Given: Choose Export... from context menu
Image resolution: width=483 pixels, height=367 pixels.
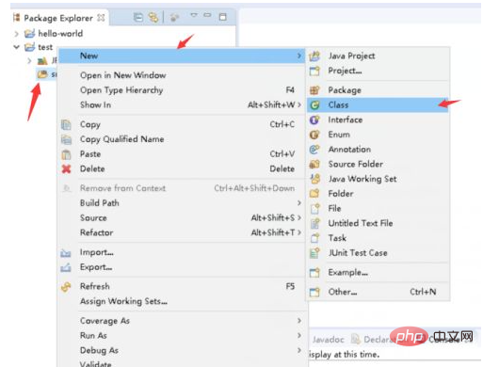Looking at the screenshot, I should pyautogui.click(x=96, y=267).
